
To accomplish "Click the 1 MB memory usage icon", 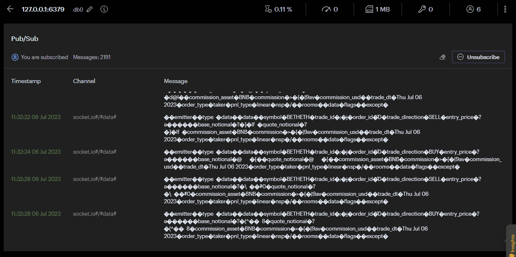I will click(370, 8).
